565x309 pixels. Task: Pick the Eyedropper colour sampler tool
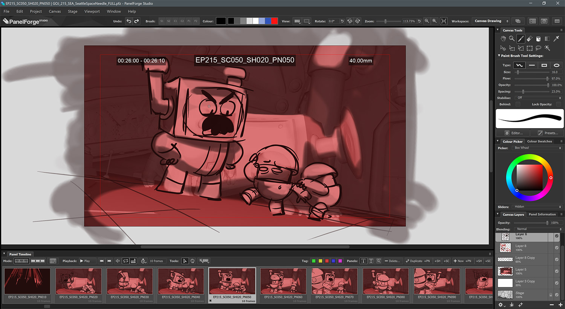click(x=556, y=38)
